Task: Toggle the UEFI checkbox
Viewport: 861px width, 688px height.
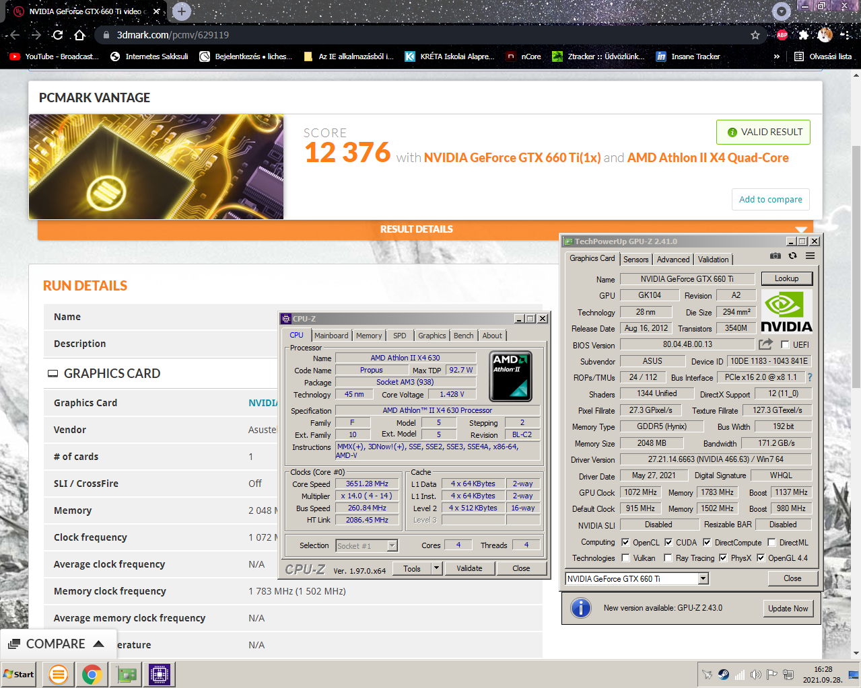Action: click(785, 345)
